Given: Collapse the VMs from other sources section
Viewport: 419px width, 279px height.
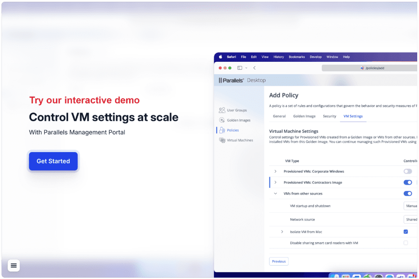Looking at the screenshot, I should [275, 194].
